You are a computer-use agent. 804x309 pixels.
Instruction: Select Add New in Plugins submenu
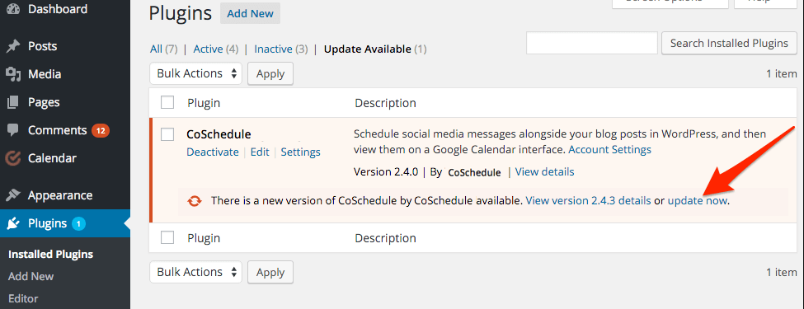(x=31, y=276)
